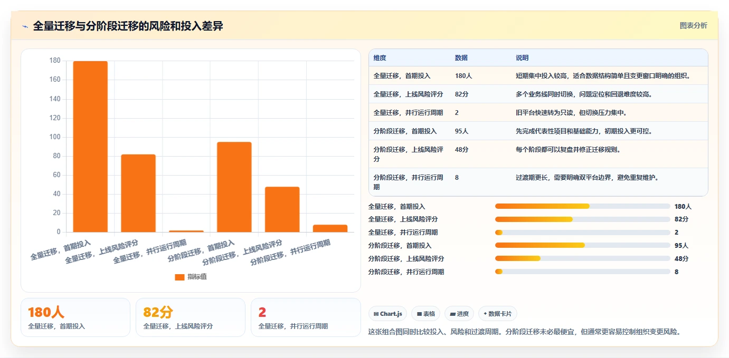Click the lightning icon beside the title
Viewport: 729px width, 358px height.
pyautogui.click(x=25, y=26)
